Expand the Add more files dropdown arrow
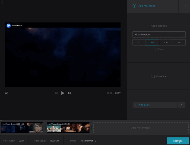Viewport: 190px width, 145px height. [184, 6]
